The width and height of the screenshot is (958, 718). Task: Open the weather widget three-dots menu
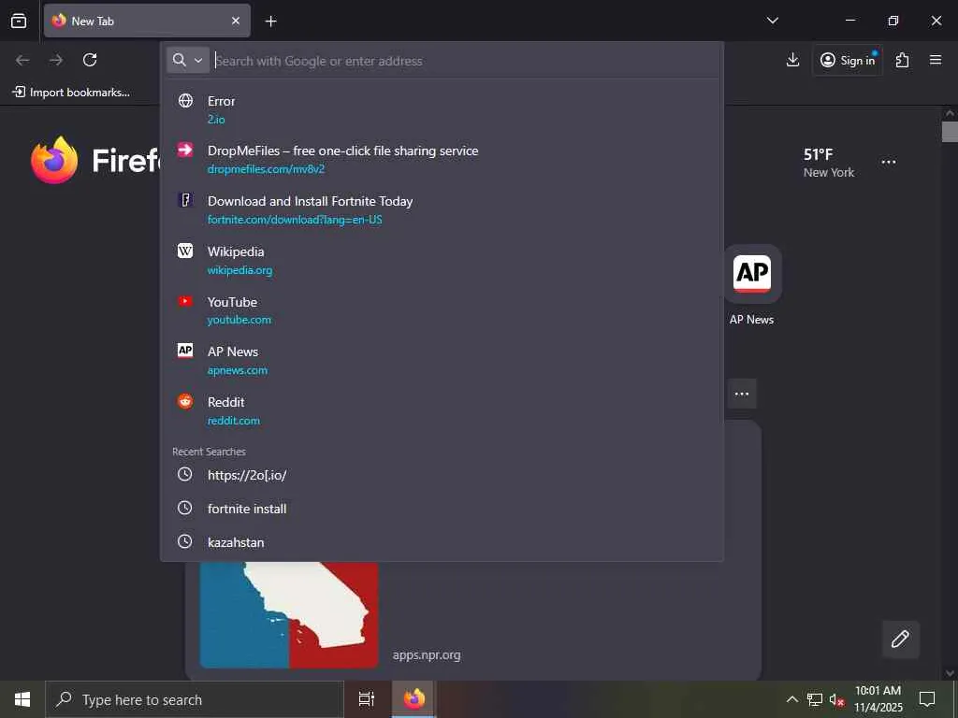coord(889,162)
